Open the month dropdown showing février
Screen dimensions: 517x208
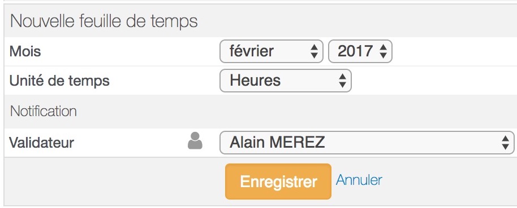pyautogui.click(x=271, y=51)
